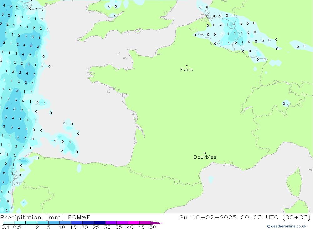Image resolution: width=313 pixels, height=229 pixels.
Task: Click the Dourbies city label
Action: point(205,157)
